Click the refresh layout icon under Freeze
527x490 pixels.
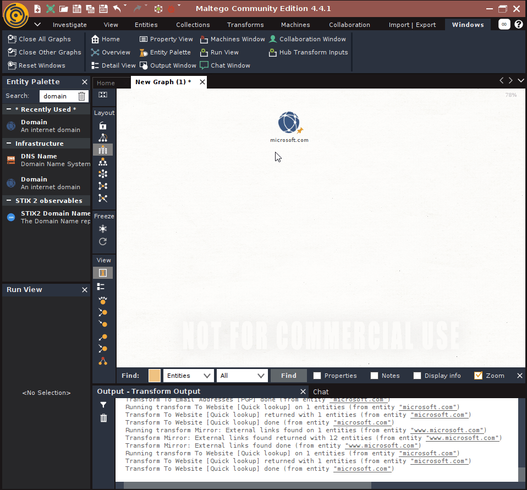pyautogui.click(x=103, y=241)
